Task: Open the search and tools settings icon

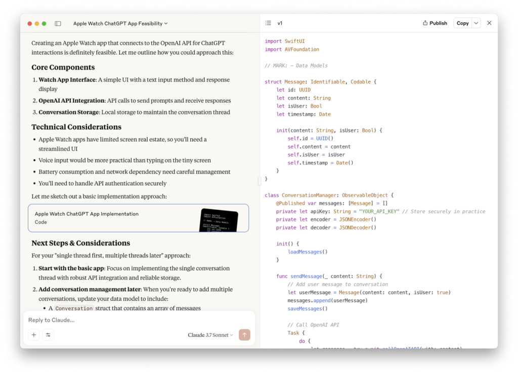Action: (48, 335)
